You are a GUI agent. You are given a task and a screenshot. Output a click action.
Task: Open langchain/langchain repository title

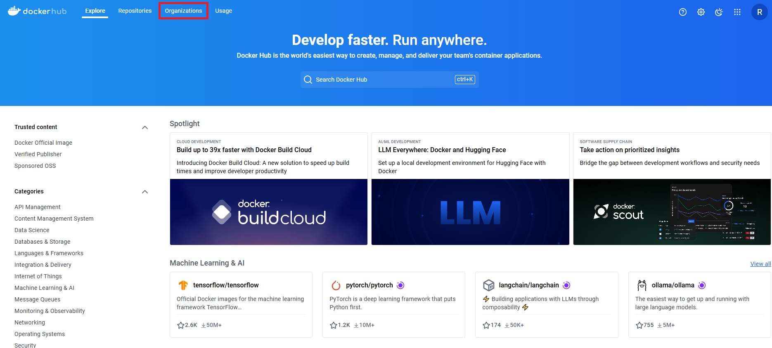click(x=529, y=285)
